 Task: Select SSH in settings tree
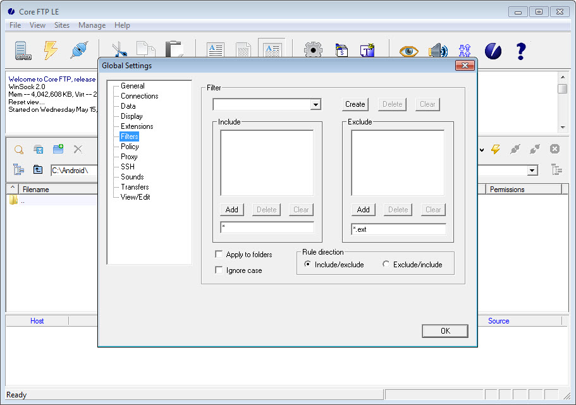coord(128,167)
